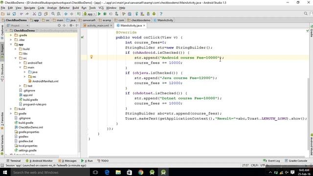Open the Run tool window
Image resolution: width=313 pixels, height=176 pixels.
[x=87, y=161]
